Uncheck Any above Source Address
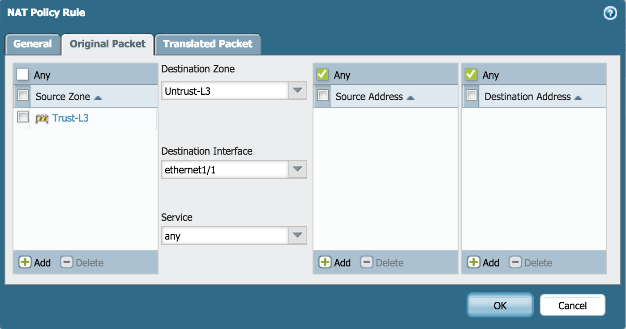 (322, 74)
